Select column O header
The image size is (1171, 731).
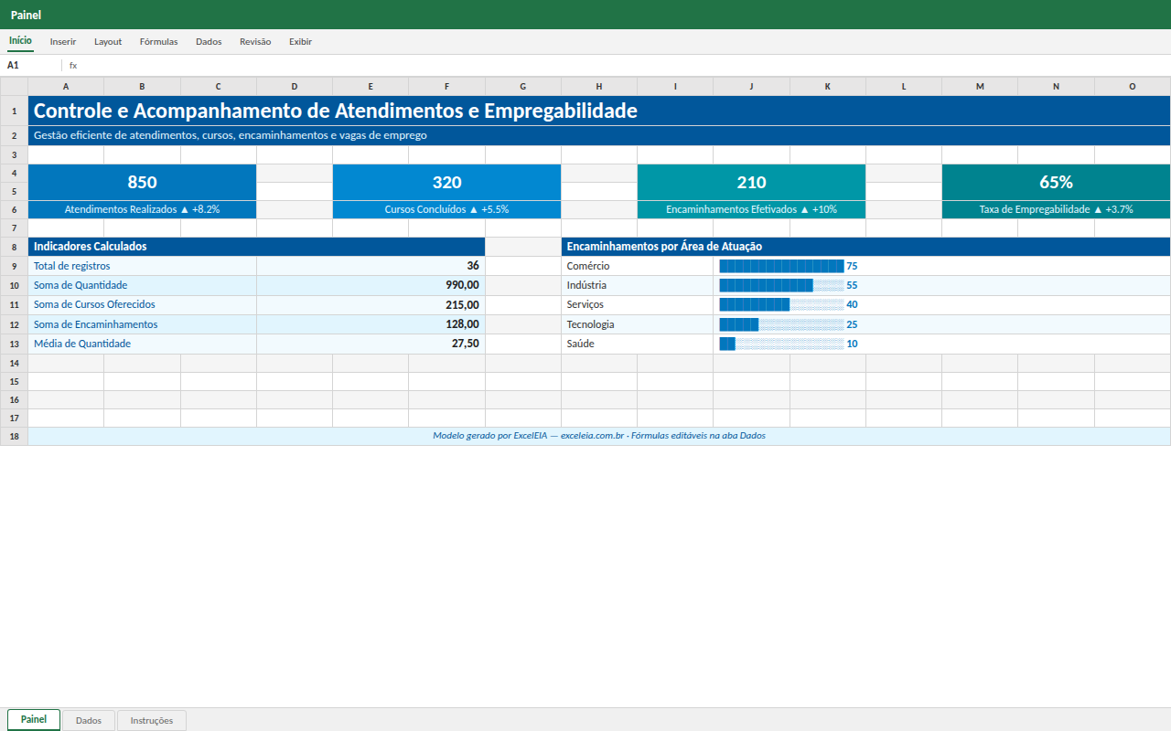pos(1133,87)
